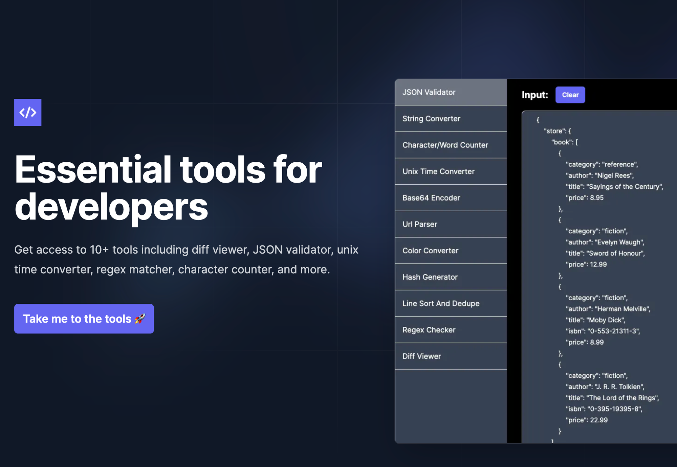Click the Clear button in Input panel
Viewport: 677px width, 467px height.
570,95
